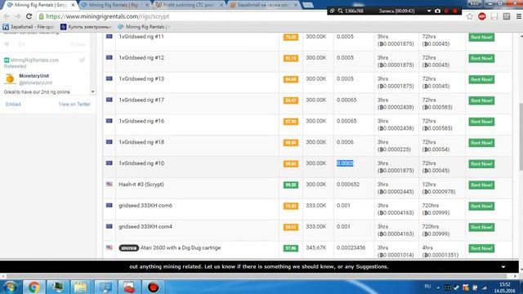
Task: Click the tweet share arrow icon
Action: pos(22,44)
